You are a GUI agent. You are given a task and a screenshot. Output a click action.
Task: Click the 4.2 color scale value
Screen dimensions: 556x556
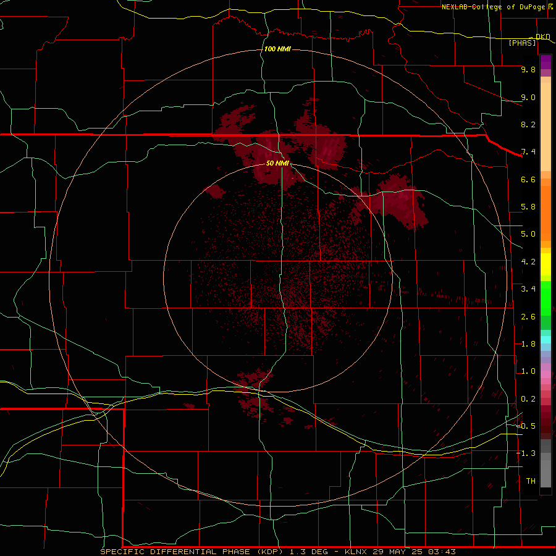528,262
